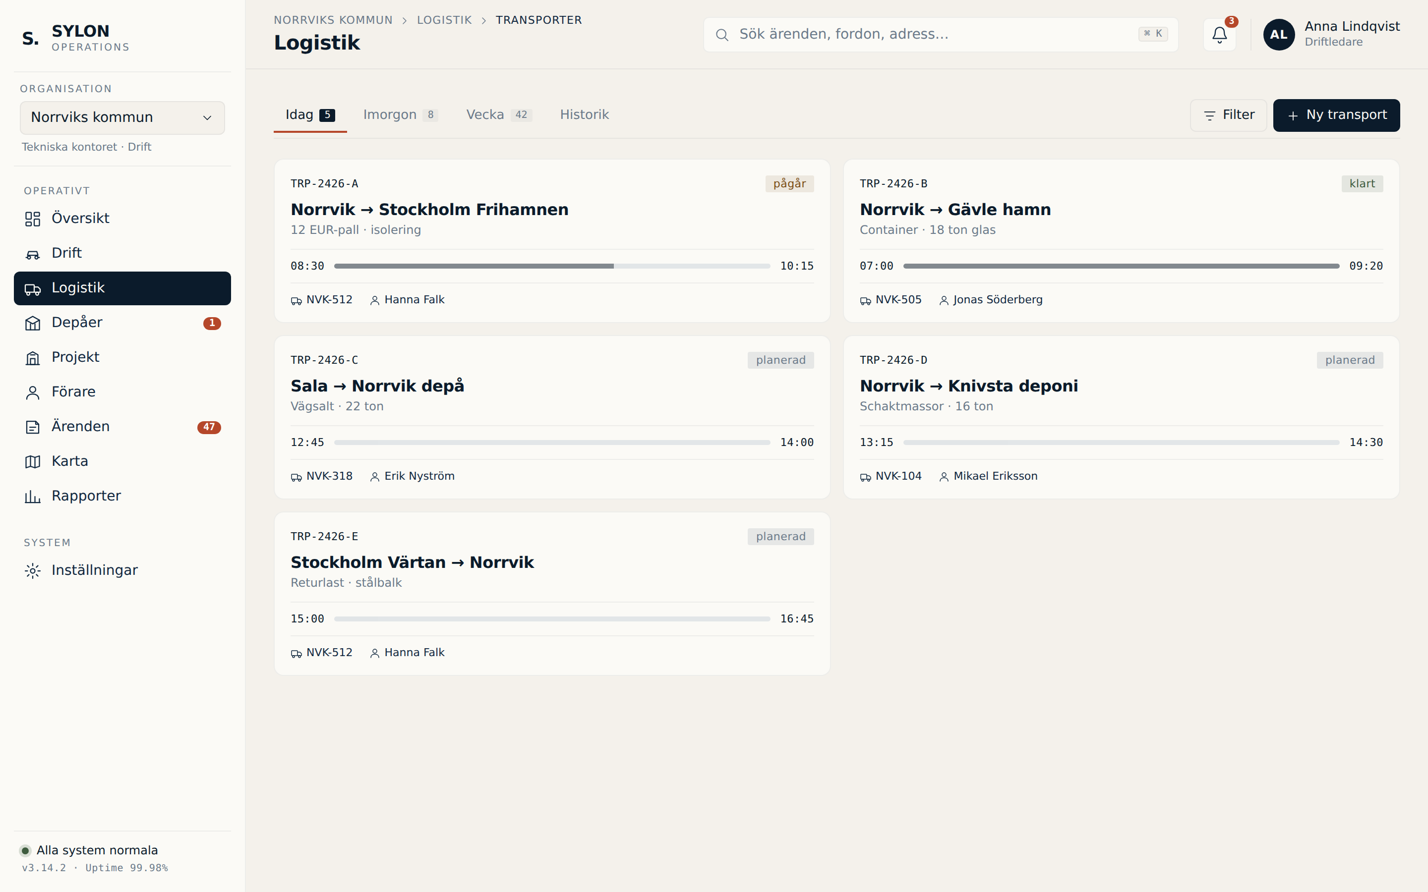Click the Rapporter bar chart icon
Screen dimensions: 1428x892
click(x=32, y=497)
